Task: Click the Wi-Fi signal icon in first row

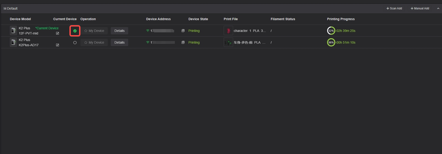Action: pyautogui.click(x=148, y=31)
